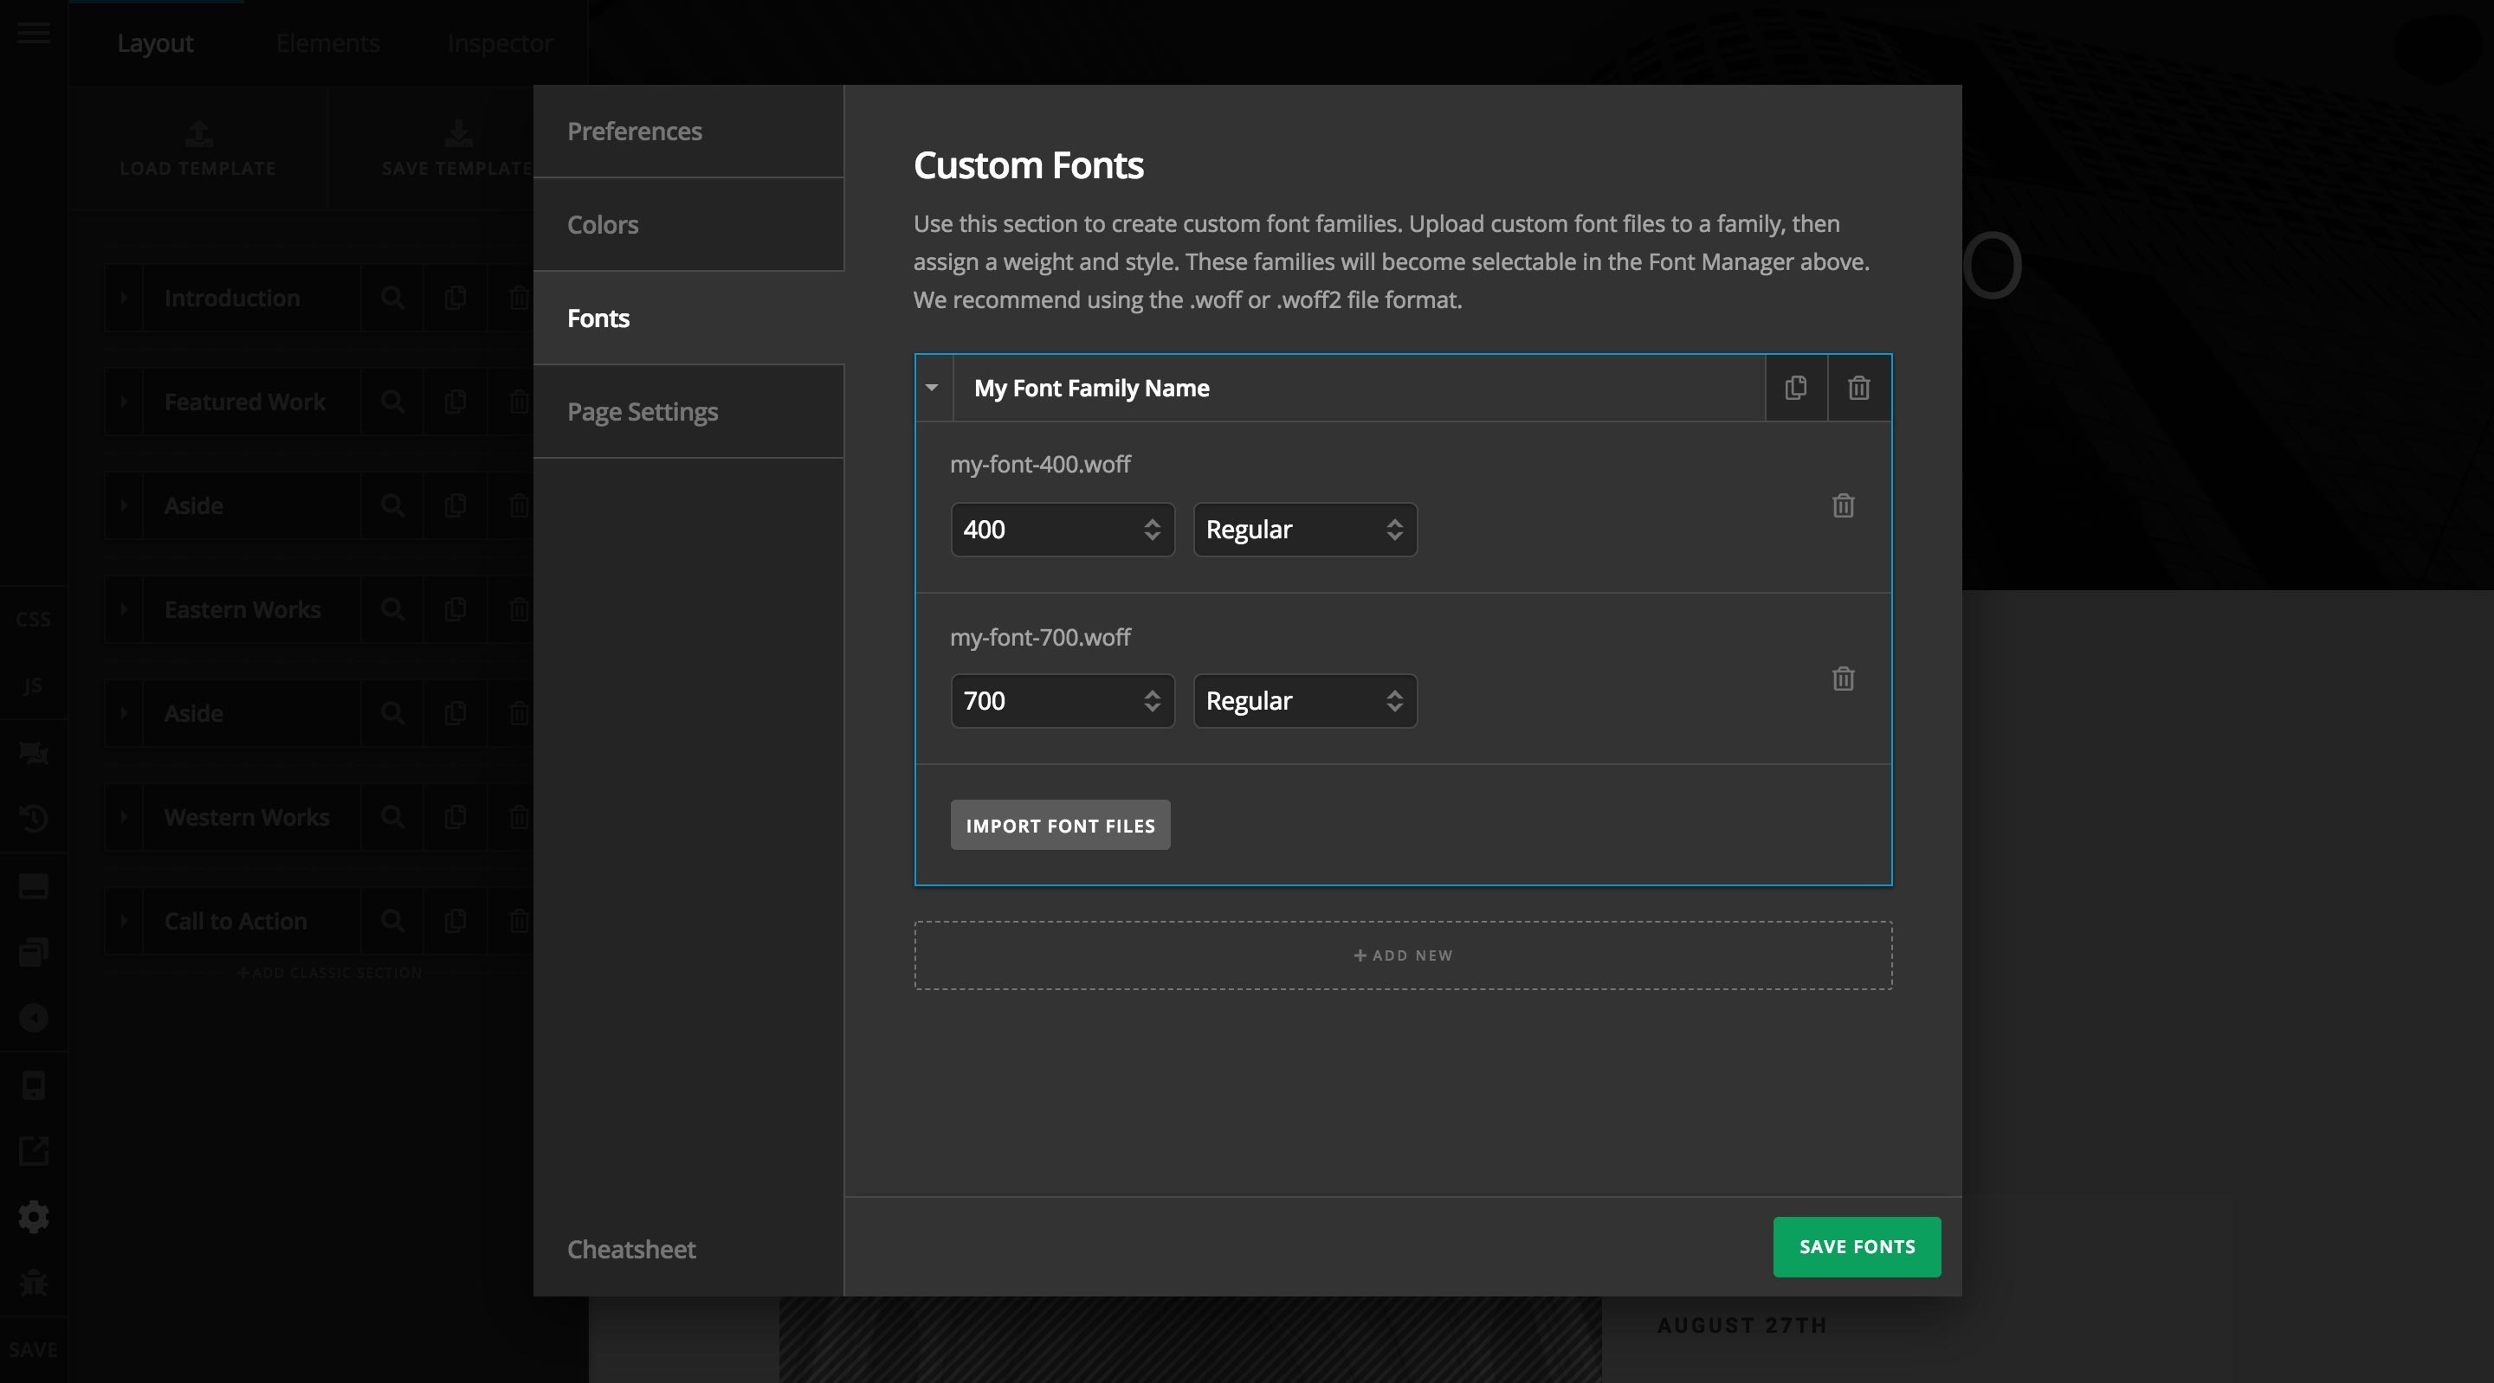Open the Regular style dropdown for 400 weight
Viewport: 2494px width, 1383px height.
pos(1305,530)
